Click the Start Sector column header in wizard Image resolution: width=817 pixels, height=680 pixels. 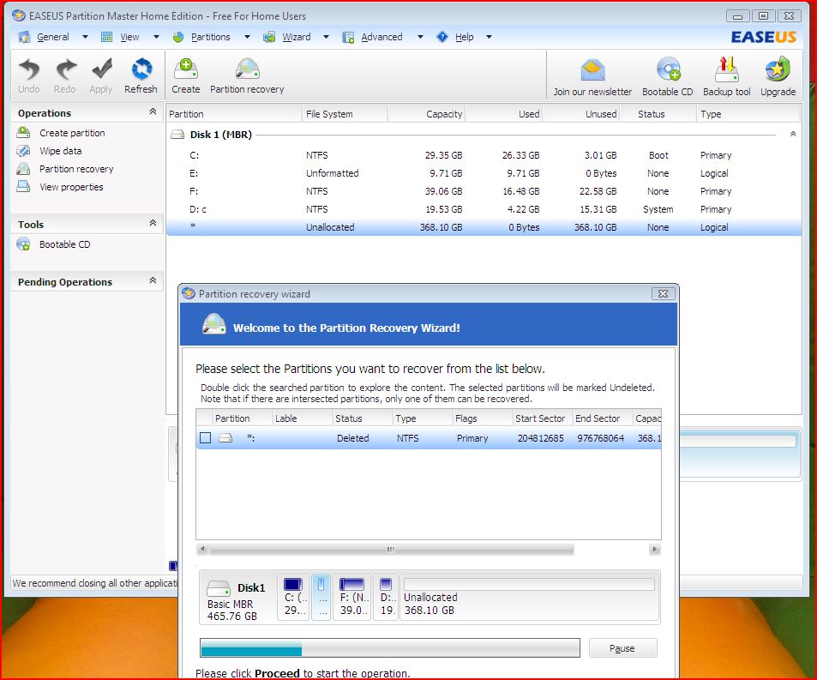(x=542, y=418)
